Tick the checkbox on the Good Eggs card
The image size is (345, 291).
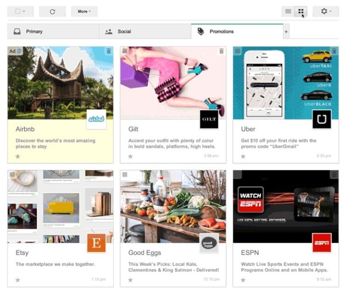(125, 175)
